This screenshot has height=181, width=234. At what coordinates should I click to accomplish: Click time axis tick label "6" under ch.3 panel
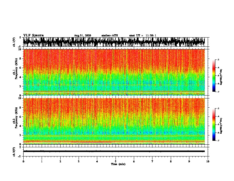(x=134, y=161)
